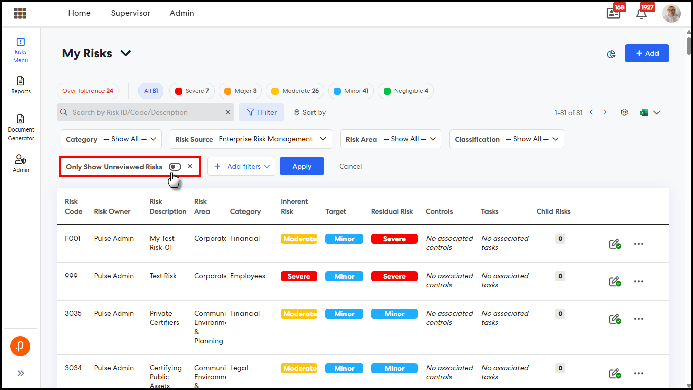Open the Risk Source dropdown
693x390 pixels.
click(251, 139)
